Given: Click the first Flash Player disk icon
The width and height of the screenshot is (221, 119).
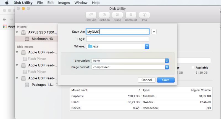Looking at the screenshot, I should pyautogui.click(x=25, y=59).
